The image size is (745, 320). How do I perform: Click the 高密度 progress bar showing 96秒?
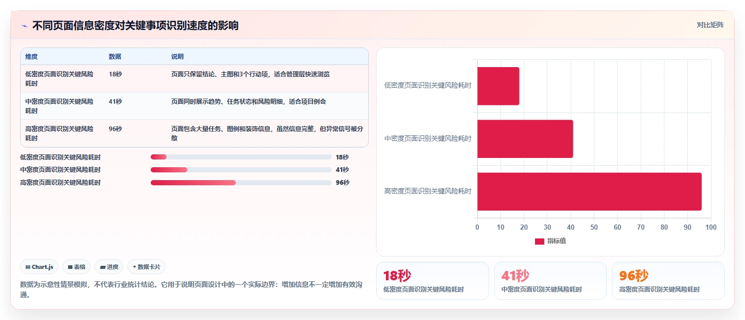241,183
